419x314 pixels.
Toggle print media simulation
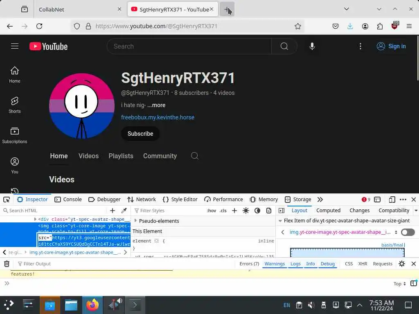point(269,211)
